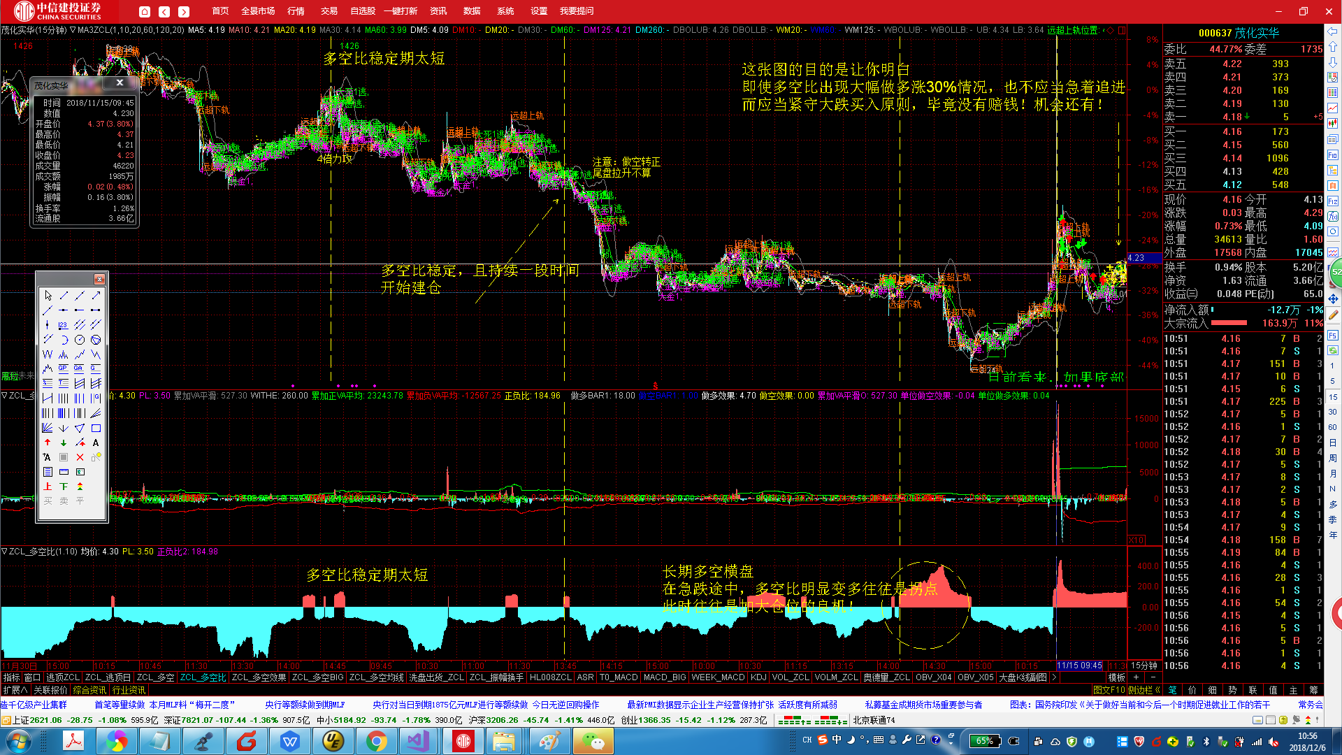The width and height of the screenshot is (1342, 755).
Task: Switch to the KDJ indicator tab
Action: [x=758, y=677]
